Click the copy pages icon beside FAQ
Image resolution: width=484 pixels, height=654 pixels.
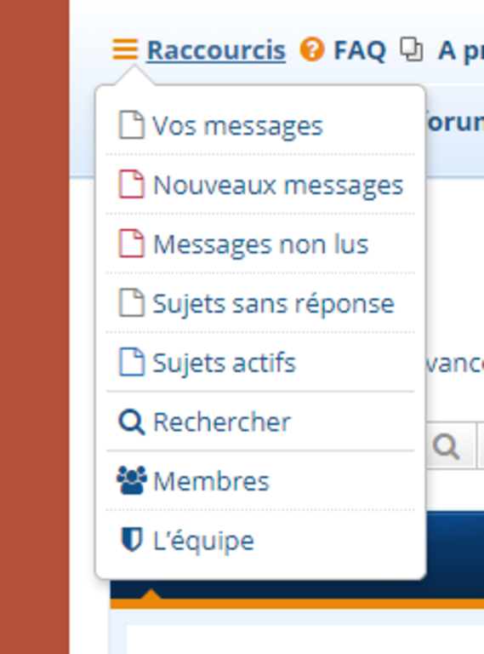412,49
